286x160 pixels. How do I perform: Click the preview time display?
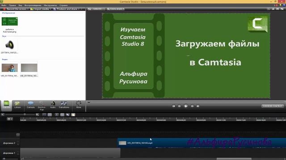[273, 106]
